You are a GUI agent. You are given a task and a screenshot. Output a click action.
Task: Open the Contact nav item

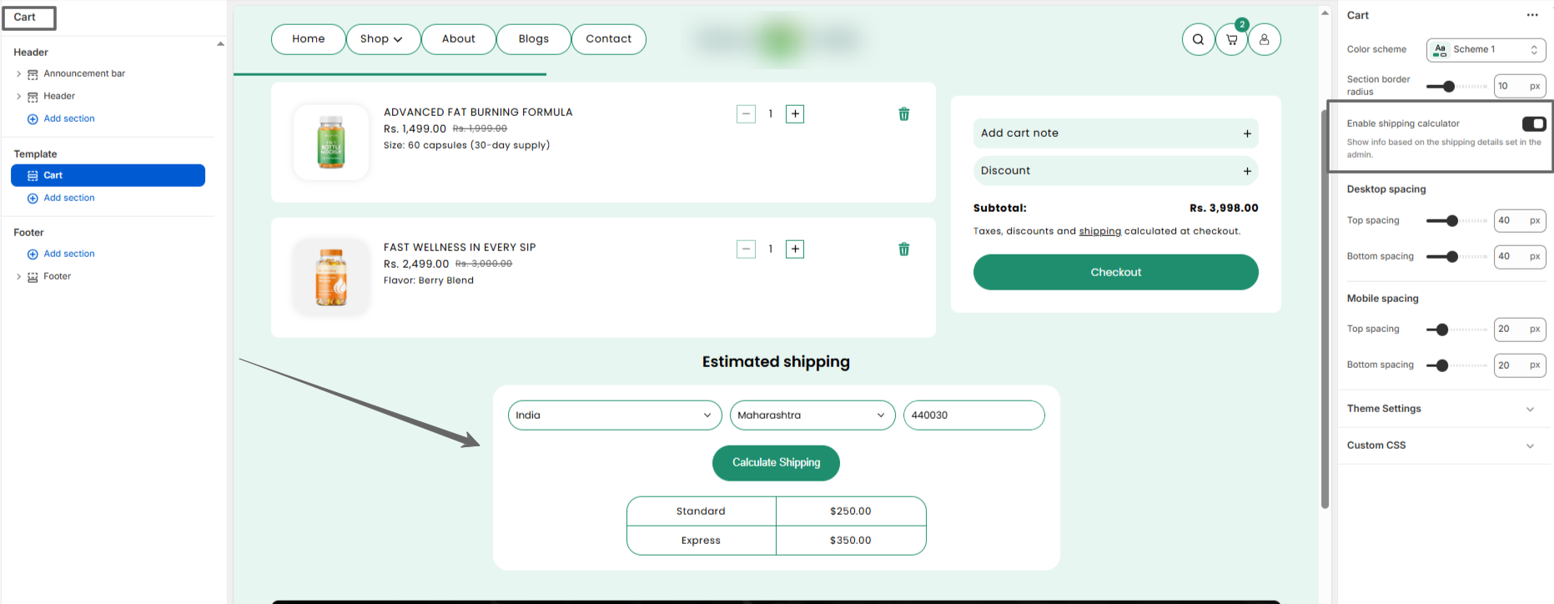(609, 39)
